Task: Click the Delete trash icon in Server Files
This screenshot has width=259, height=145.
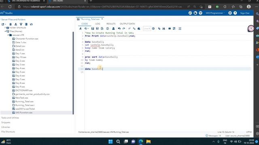Action: pos(11,24)
